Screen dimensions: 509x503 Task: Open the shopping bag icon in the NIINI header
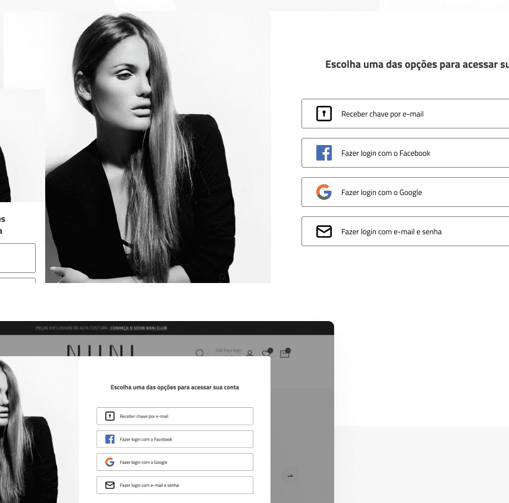pyautogui.click(x=285, y=353)
